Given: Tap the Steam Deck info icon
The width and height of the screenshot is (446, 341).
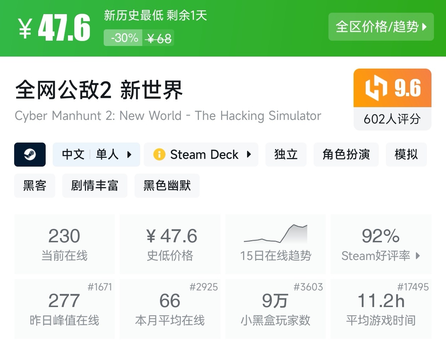Looking at the screenshot, I should (159, 155).
